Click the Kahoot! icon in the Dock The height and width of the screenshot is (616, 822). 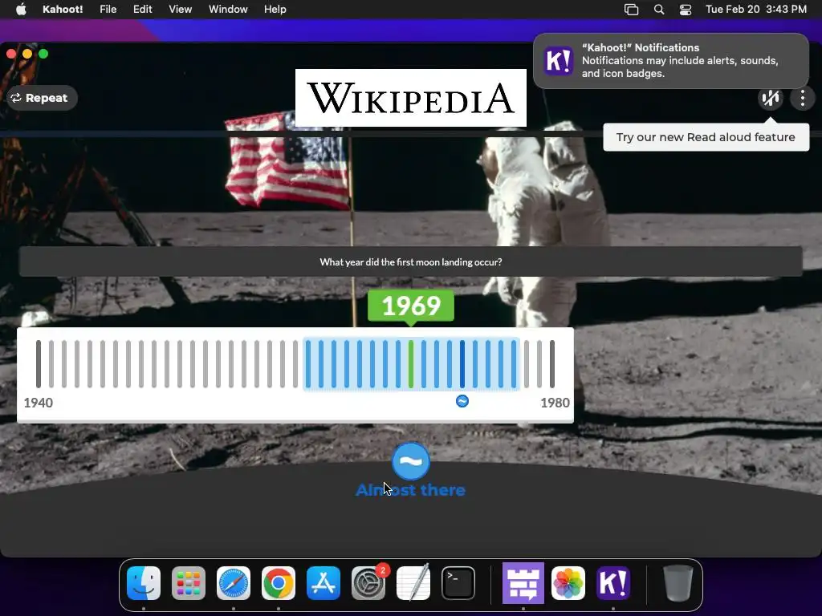click(x=613, y=583)
